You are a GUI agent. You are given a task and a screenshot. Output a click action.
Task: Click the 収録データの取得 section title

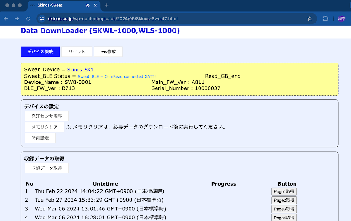(x=44, y=158)
